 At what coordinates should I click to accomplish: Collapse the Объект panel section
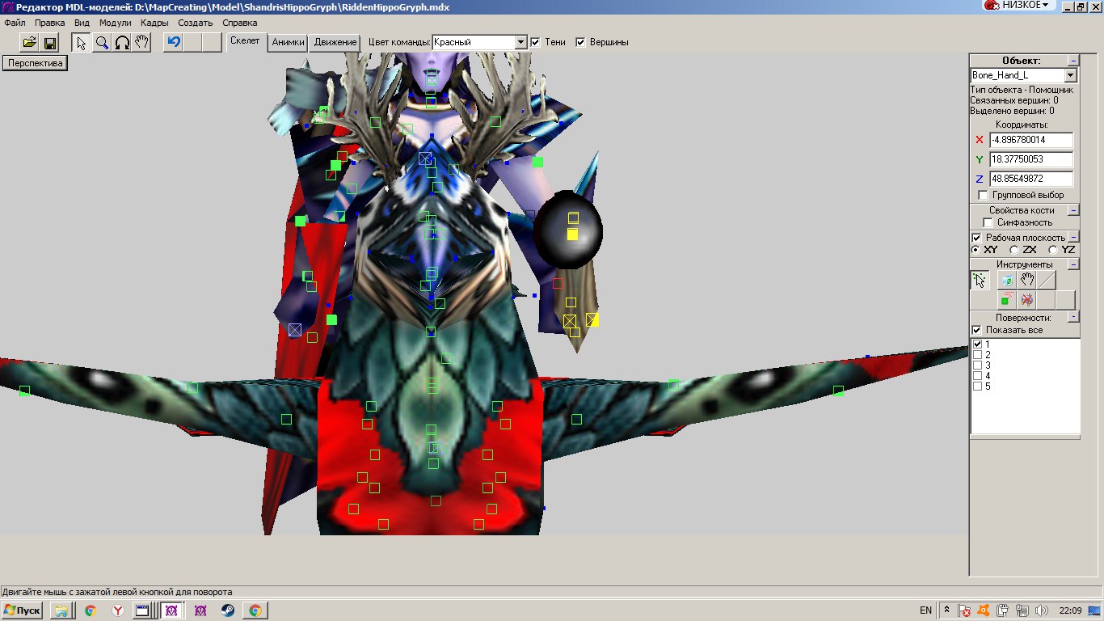click(1072, 61)
